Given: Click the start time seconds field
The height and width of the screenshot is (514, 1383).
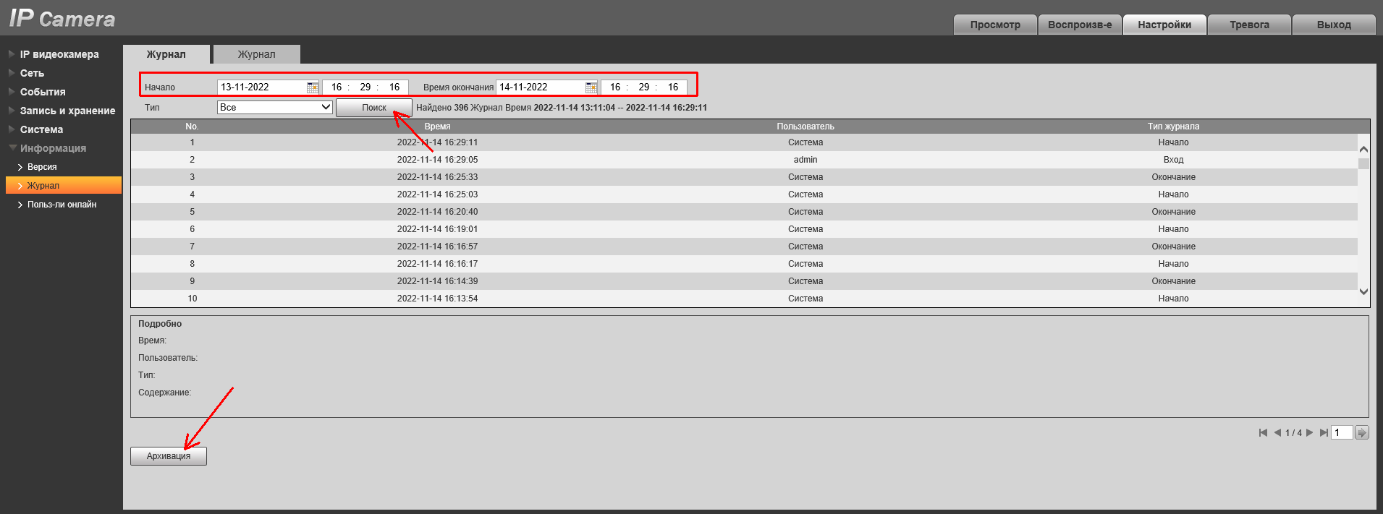Looking at the screenshot, I should click(x=394, y=87).
